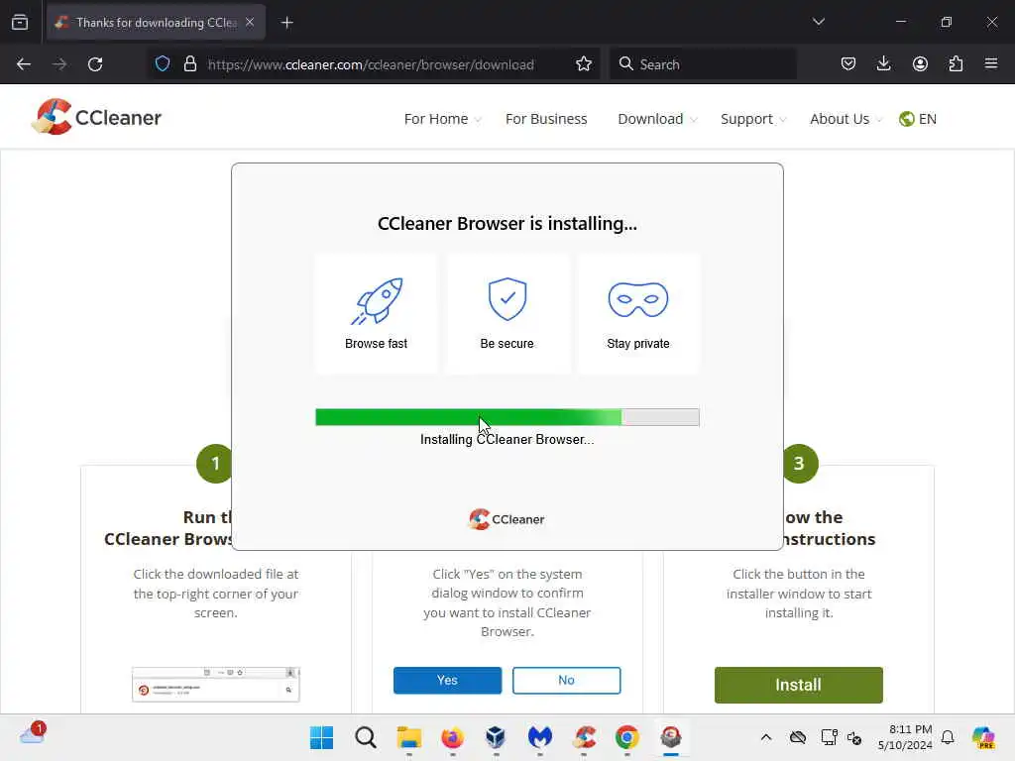Click the 'Installing CCleaner Browser...' status text
Screen dimensions: 1015x761
pyautogui.click(x=507, y=439)
